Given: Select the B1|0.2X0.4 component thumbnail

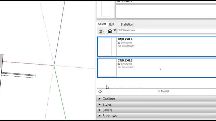Looking at the screenshot, I should click(x=107, y=47).
